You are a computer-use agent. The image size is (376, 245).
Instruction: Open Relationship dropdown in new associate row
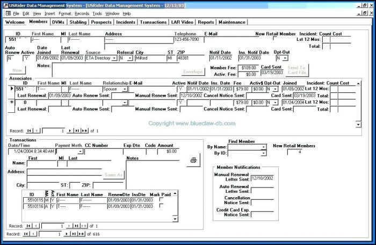coord(125,103)
